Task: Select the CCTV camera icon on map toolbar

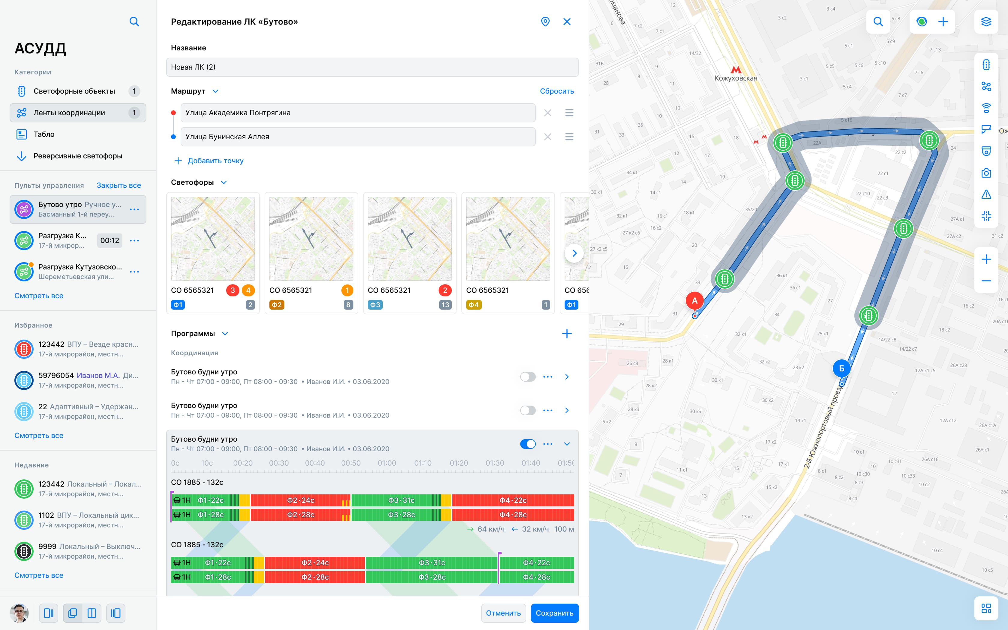Action: pos(986,129)
